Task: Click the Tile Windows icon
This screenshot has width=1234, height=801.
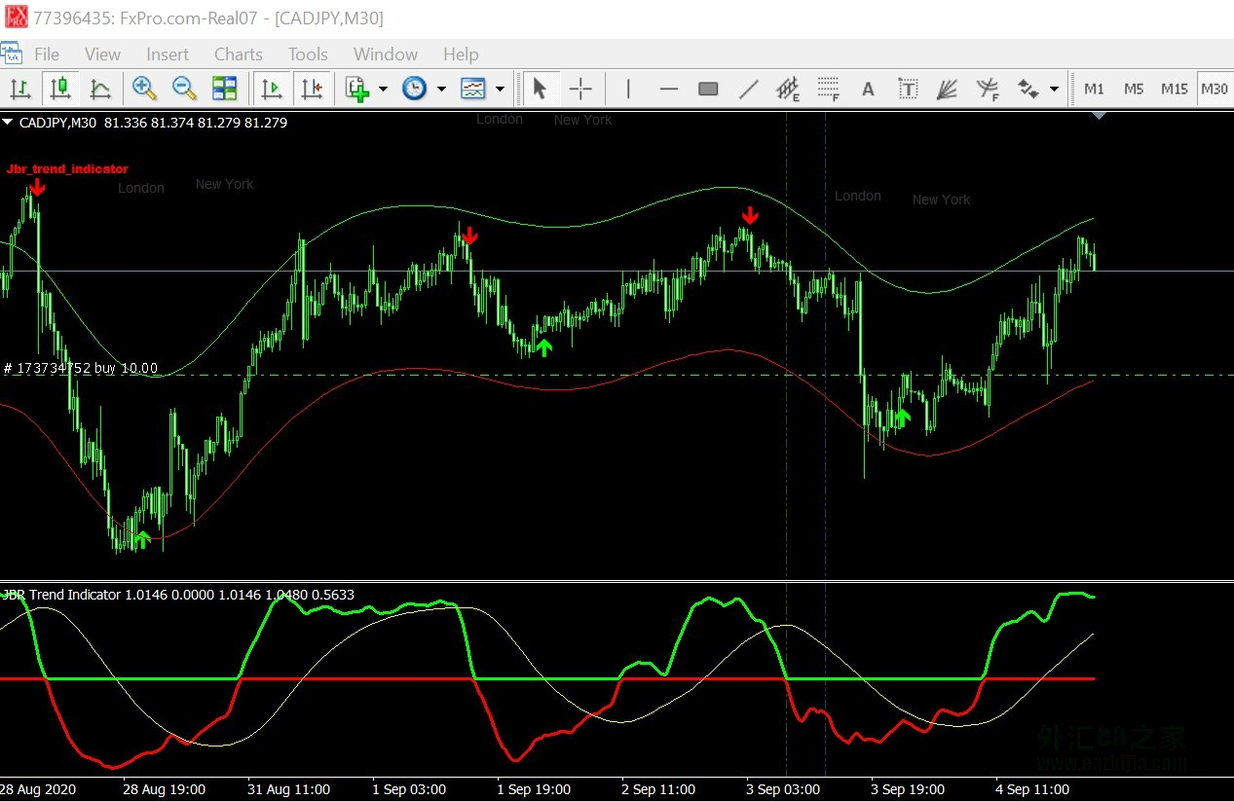Action: [224, 89]
